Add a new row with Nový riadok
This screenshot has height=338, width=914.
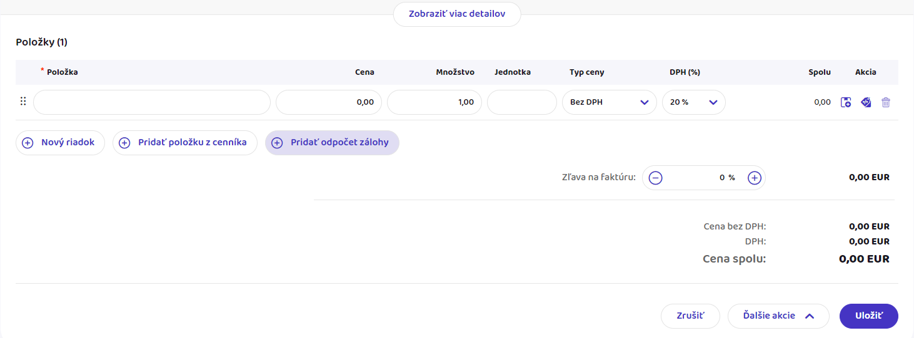click(x=60, y=143)
